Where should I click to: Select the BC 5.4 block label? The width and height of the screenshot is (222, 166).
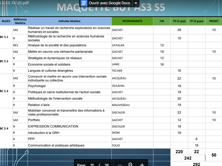point(4,128)
